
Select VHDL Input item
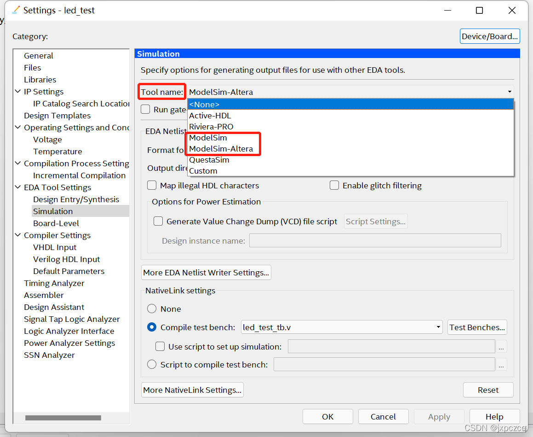click(x=55, y=247)
